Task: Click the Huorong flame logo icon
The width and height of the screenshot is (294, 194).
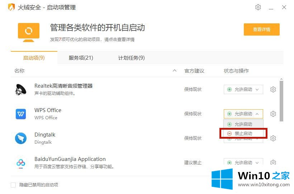Action: point(11,7)
